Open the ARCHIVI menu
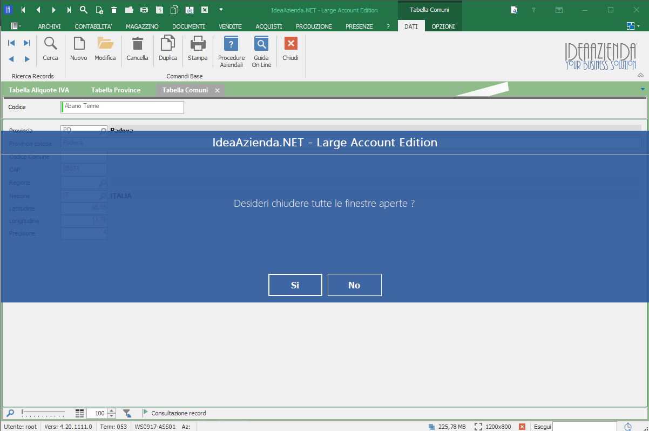Image resolution: width=649 pixels, height=431 pixels. pyautogui.click(x=49, y=26)
